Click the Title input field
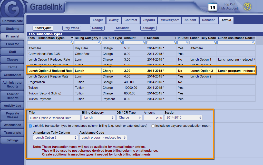Image resolution: width=263 pixels, height=165 pixels. (x=54, y=118)
